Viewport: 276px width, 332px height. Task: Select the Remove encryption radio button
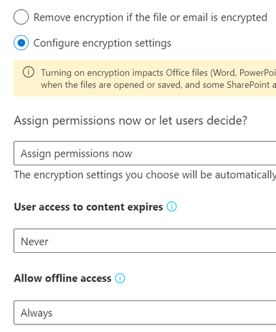click(21, 17)
